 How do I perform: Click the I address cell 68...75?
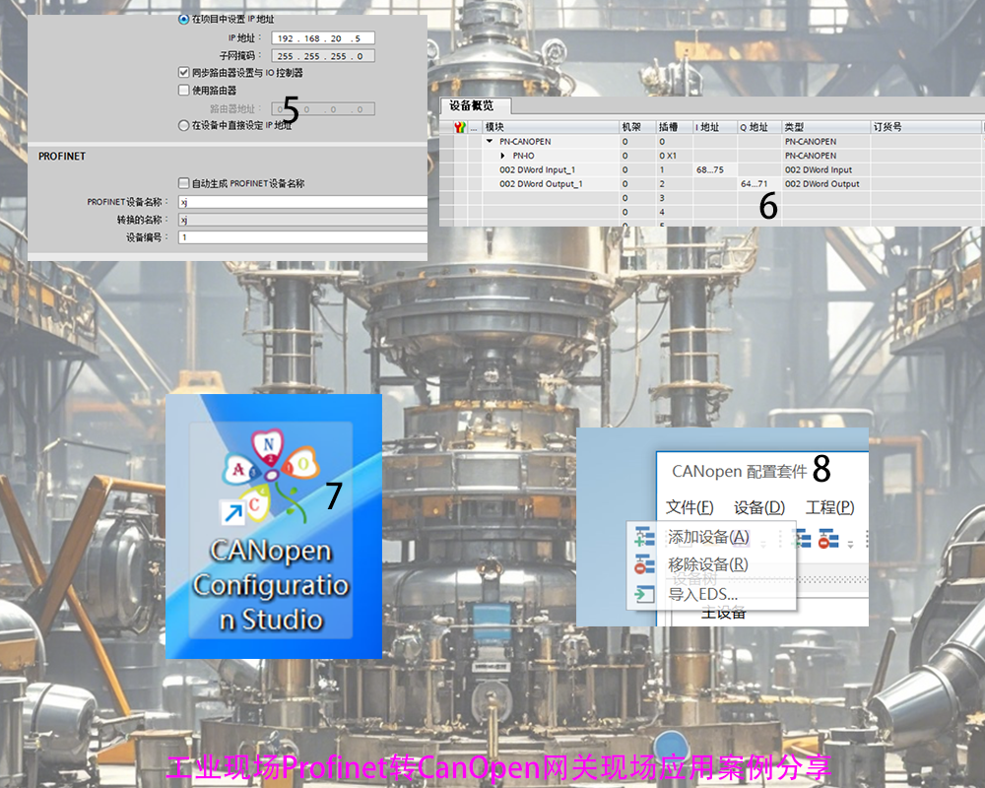pyautogui.click(x=714, y=169)
